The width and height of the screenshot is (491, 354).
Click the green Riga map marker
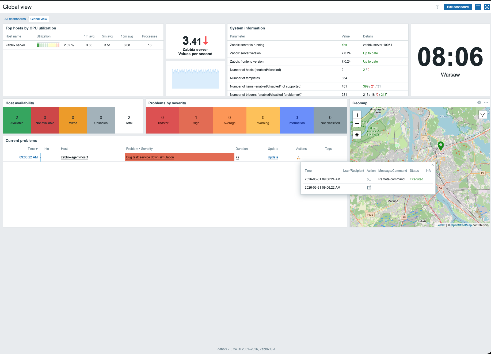point(440,146)
